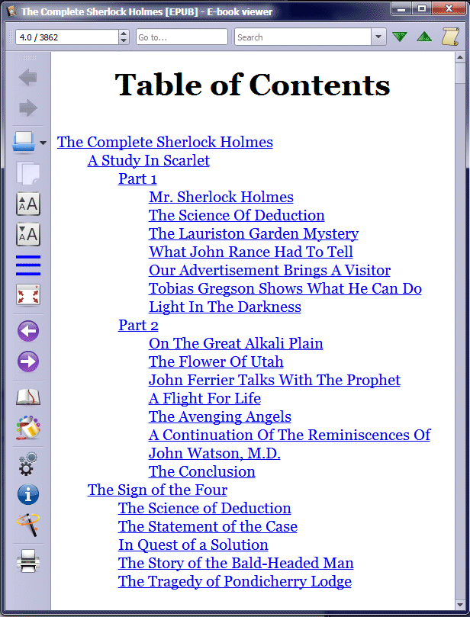Open The Science Of Deduction under Part 1

tap(237, 216)
